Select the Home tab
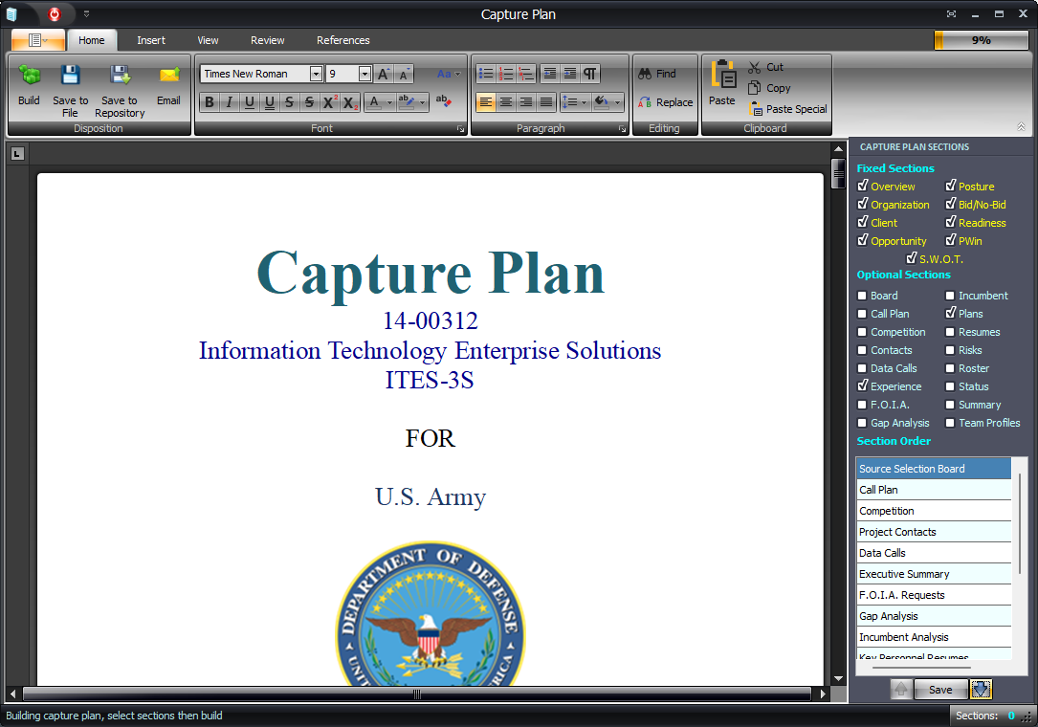 pyautogui.click(x=91, y=40)
